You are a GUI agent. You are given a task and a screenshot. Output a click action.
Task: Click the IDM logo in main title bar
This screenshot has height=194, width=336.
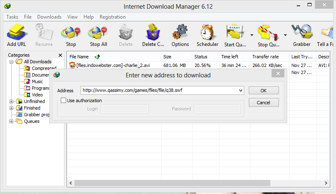click(x=7, y=6)
